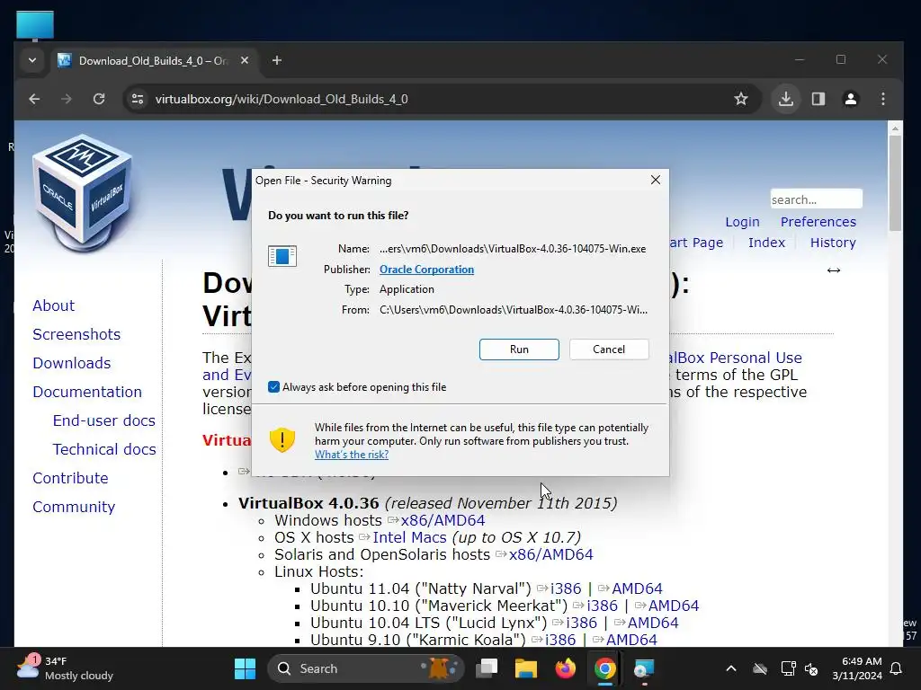
Task: Close the Download_Old_Builds_4_0 tab
Action: pos(245,60)
